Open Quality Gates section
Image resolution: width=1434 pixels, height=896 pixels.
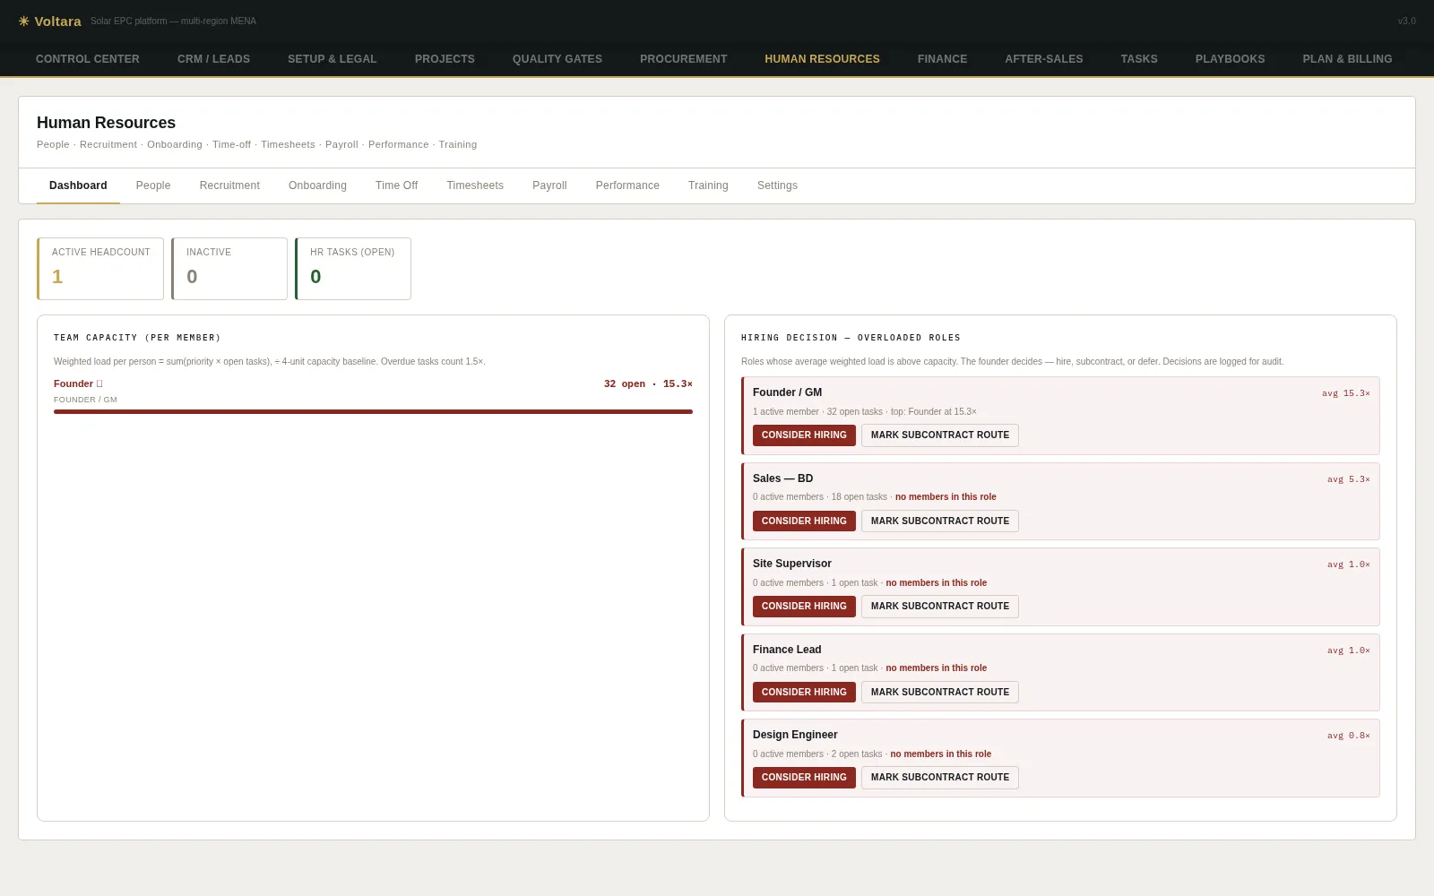click(x=557, y=59)
